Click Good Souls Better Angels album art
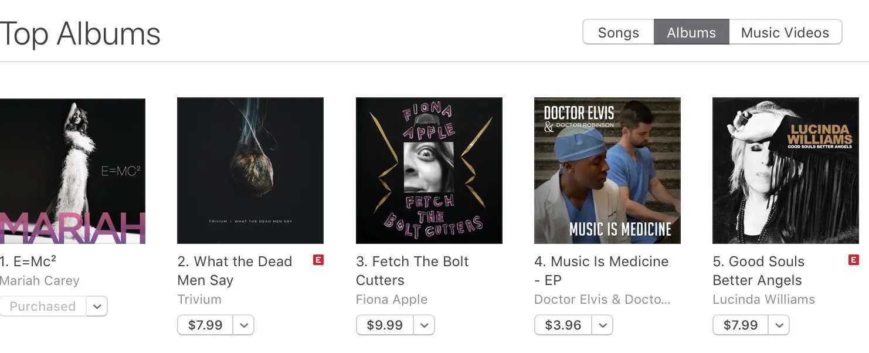 (x=785, y=171)
